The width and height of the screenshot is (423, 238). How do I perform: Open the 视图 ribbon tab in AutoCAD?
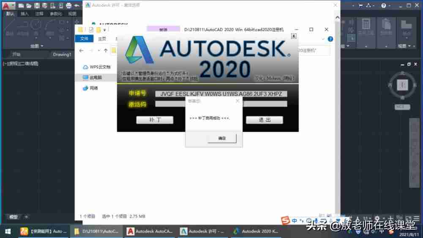coord(72,14)
